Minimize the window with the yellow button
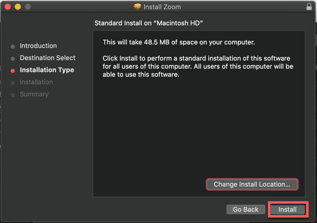Viewport: 317px width, 223px height. pos(17,7)
